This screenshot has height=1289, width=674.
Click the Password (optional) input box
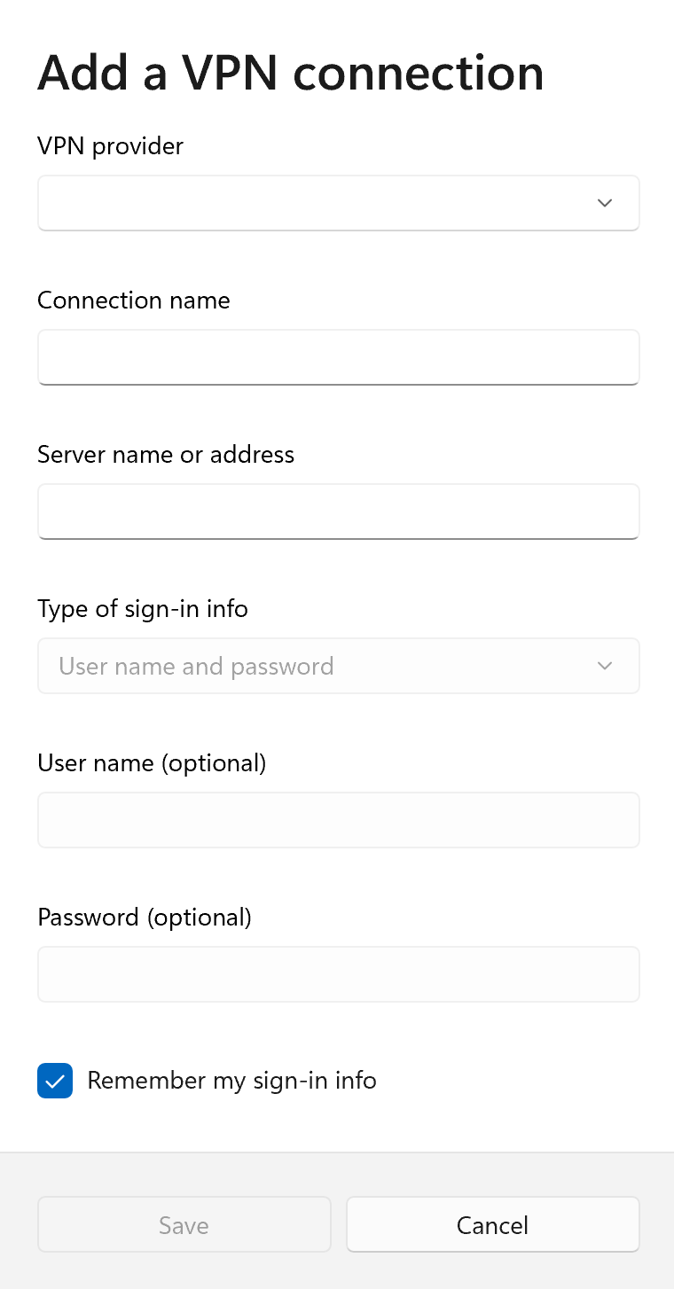click(338, 974)
